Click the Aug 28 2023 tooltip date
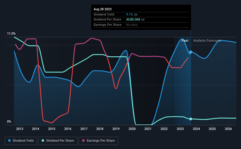 pyautogui.click(x=102, y=9)
